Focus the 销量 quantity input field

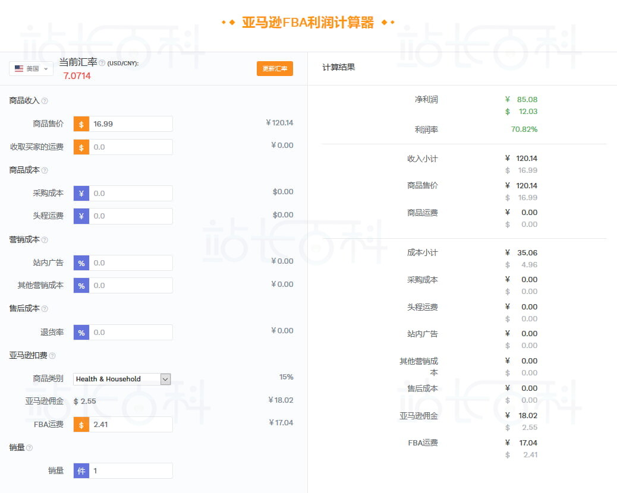coord(131,471)
